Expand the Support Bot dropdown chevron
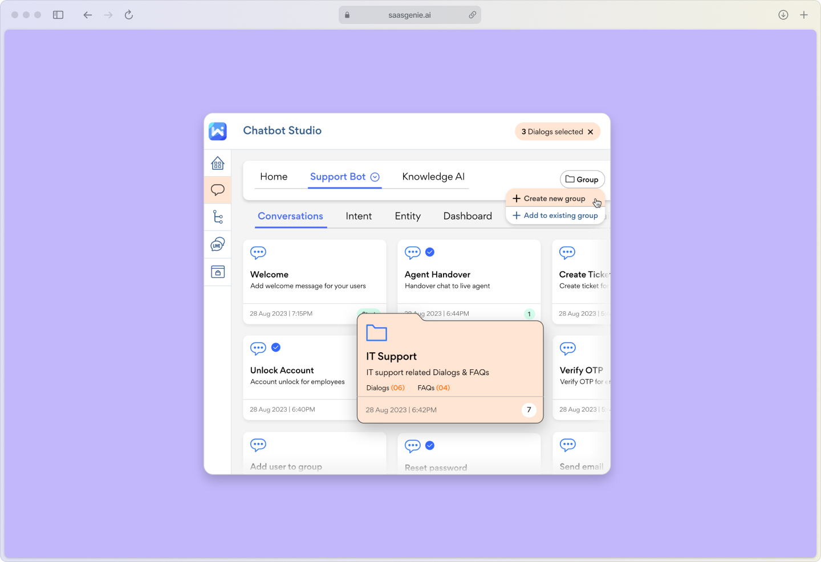 [375, 177]
